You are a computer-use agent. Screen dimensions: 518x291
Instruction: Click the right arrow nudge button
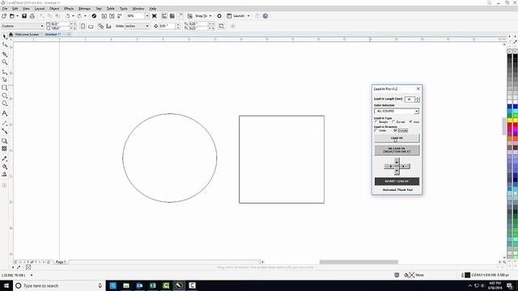point(404,167)
